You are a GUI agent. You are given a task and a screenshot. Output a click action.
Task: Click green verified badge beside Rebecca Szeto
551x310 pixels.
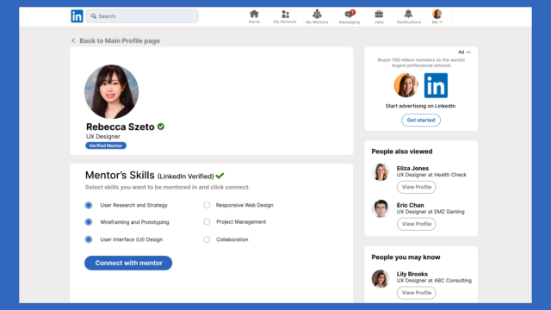pos(161,127)
